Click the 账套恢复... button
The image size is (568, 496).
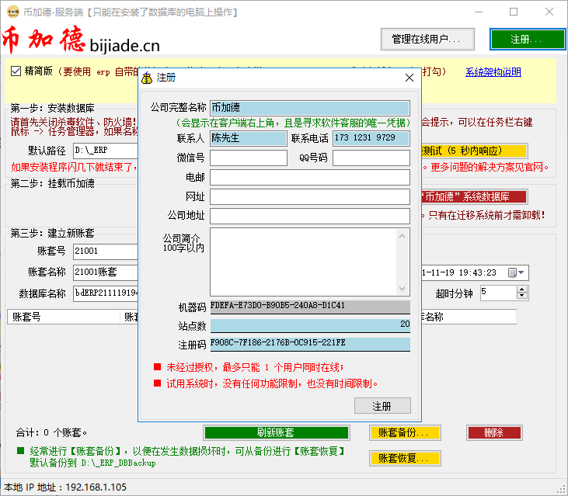pos(404,458)
